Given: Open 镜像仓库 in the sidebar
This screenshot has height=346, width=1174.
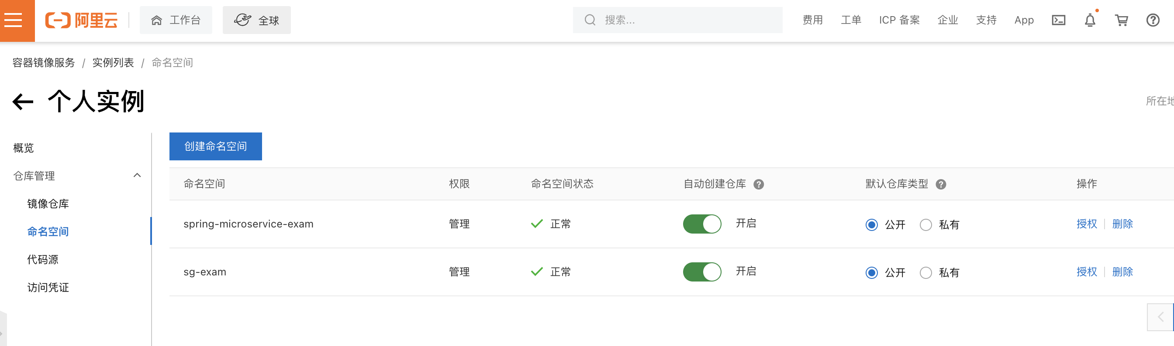Looking at the screenshot, I should coord(48,204).
